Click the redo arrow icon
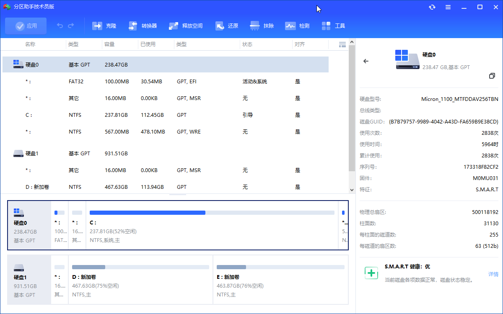Screen dimensions: 503x314 (x=71, y=26)
